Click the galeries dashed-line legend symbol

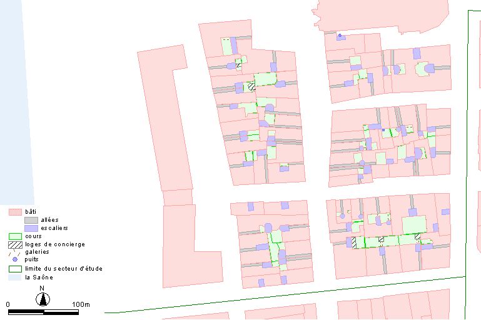[x=14, y=252]
